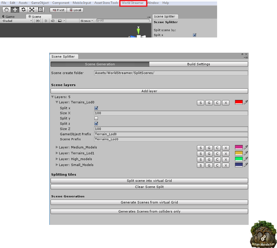Select the Rotate tool
This screenshot has height=248, width=277.
(23, 10)
